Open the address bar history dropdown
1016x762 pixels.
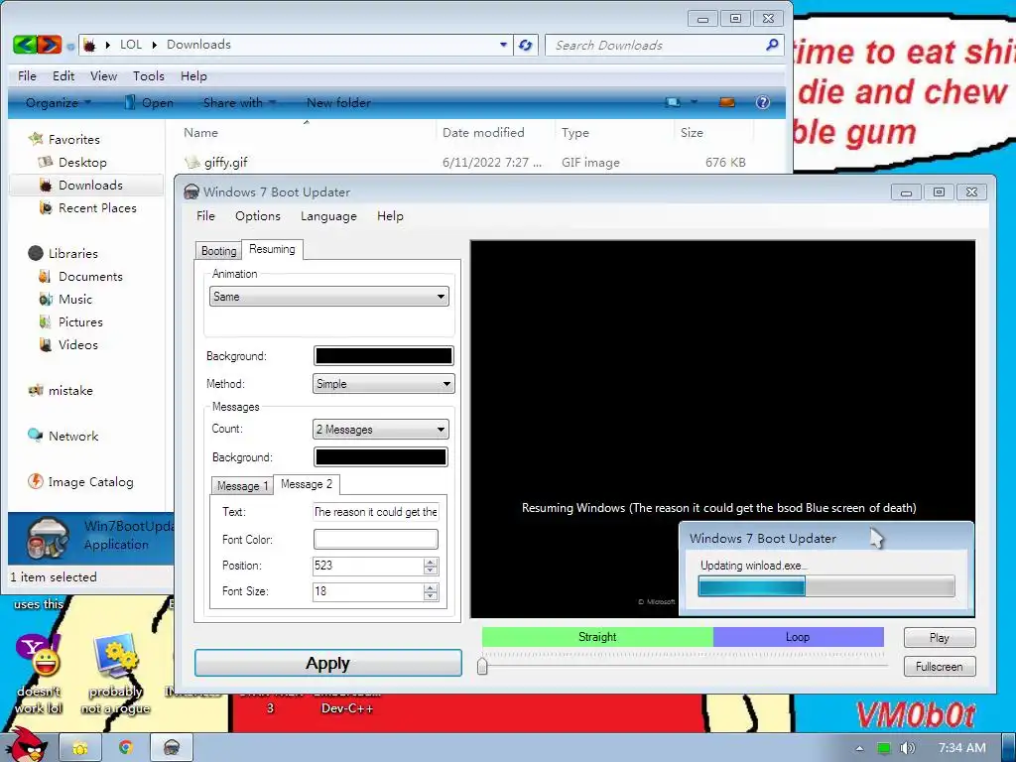(503, 45)
